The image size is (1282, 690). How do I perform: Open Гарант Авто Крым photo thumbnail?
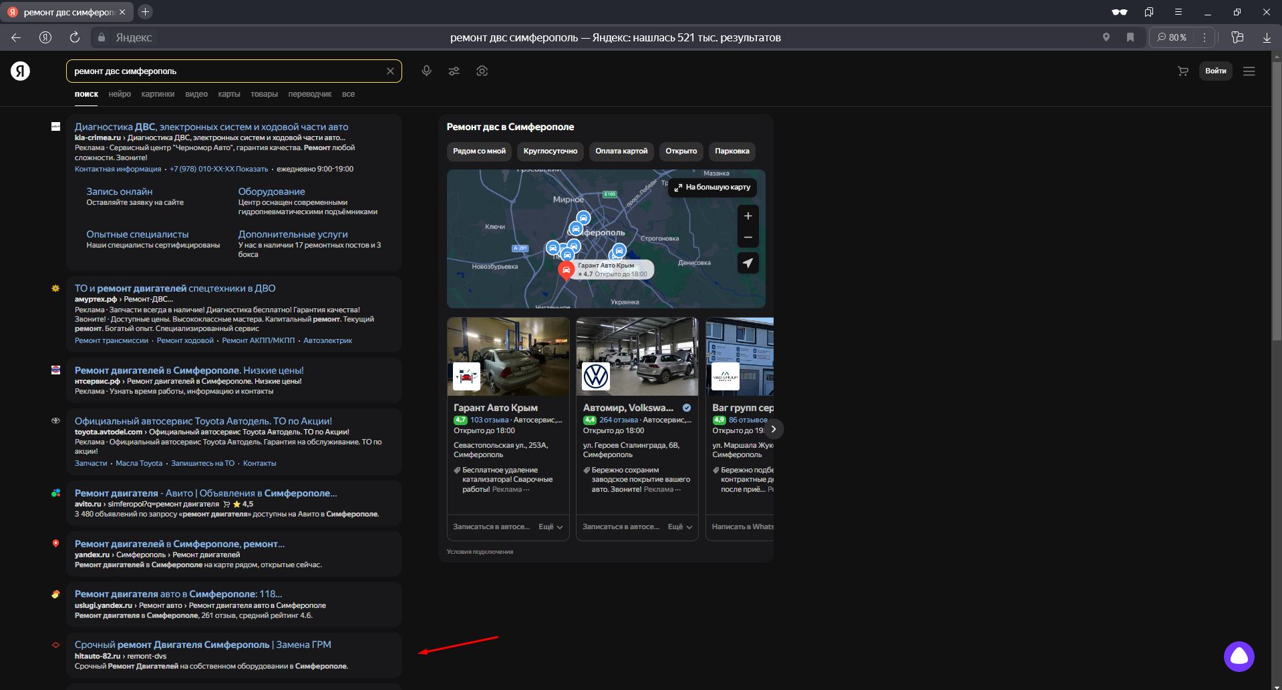point(508,356)
